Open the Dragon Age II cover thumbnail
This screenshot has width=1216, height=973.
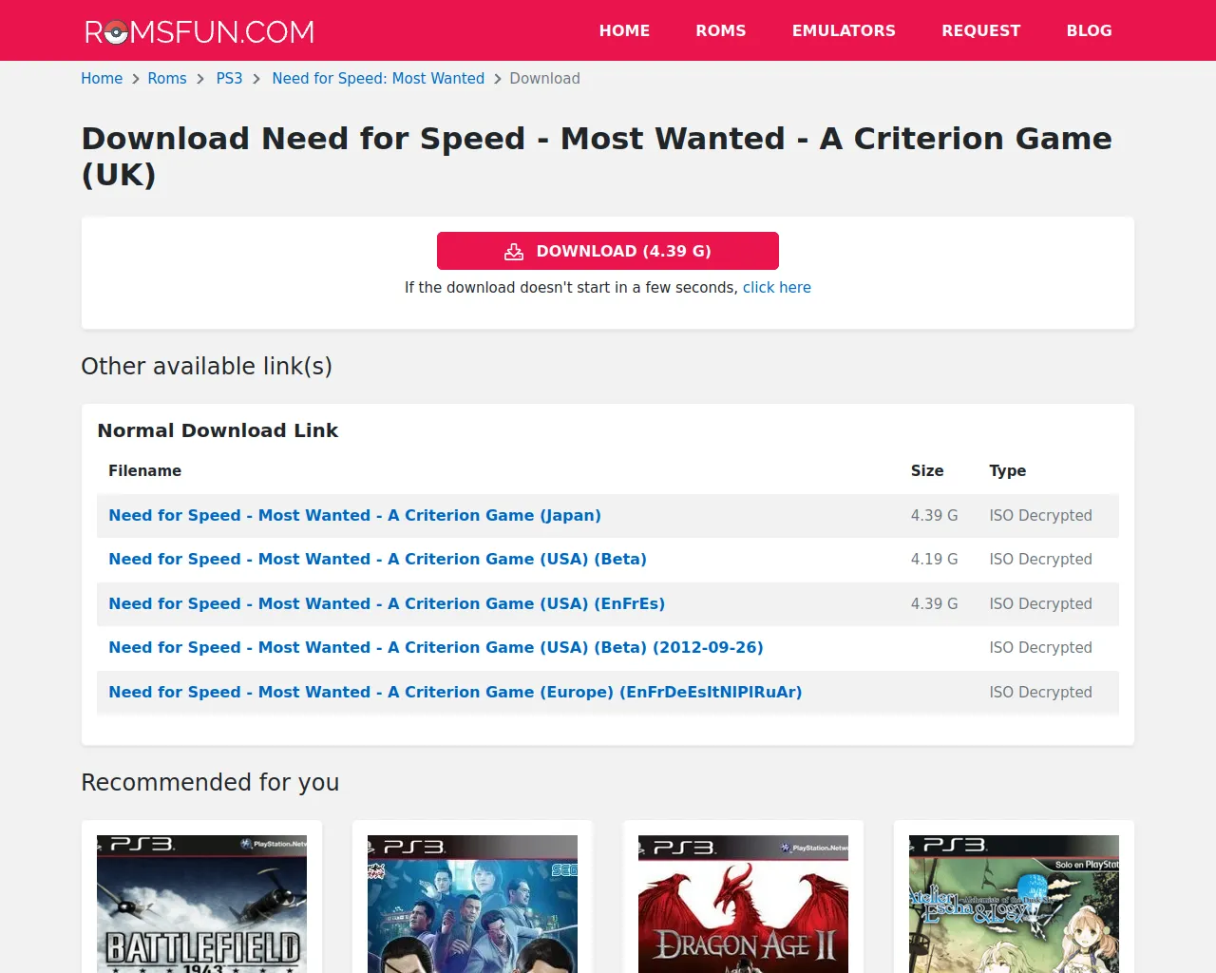coord(743,904)
